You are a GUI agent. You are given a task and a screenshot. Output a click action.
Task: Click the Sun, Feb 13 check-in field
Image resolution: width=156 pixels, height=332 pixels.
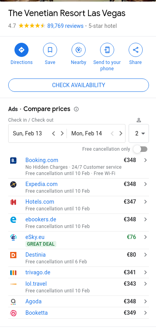27,133
